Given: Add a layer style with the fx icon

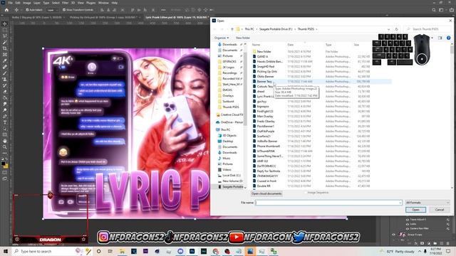Looking at the screenshot, I should coord(416,243).
